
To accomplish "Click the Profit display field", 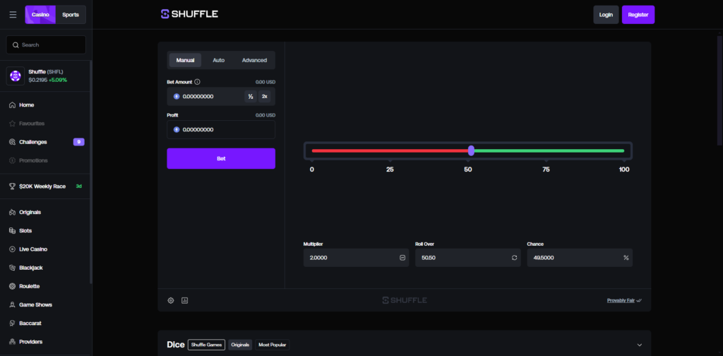I will point(221,129).
